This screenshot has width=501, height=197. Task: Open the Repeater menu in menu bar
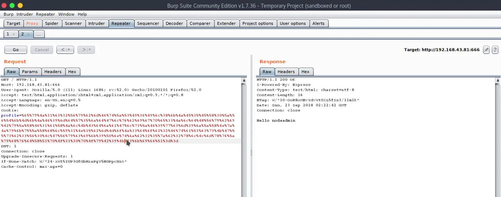click(x=45, y=14)
